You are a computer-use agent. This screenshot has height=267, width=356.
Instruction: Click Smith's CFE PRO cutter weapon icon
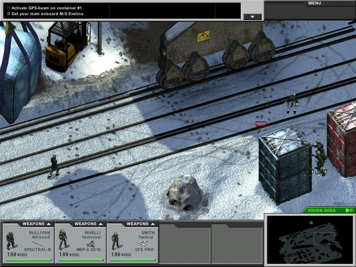(x=143, y=244)
